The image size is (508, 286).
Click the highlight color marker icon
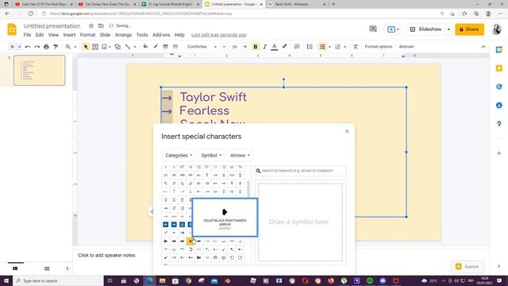click(284, 46)
